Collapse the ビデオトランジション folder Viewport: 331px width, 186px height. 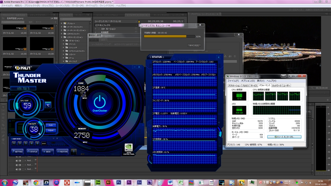(62, 37)
